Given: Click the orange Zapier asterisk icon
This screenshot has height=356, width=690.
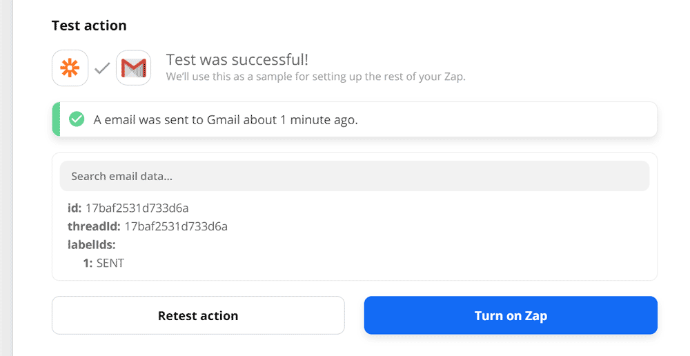Looking at the screenshot, I should [x=70, y=68].
